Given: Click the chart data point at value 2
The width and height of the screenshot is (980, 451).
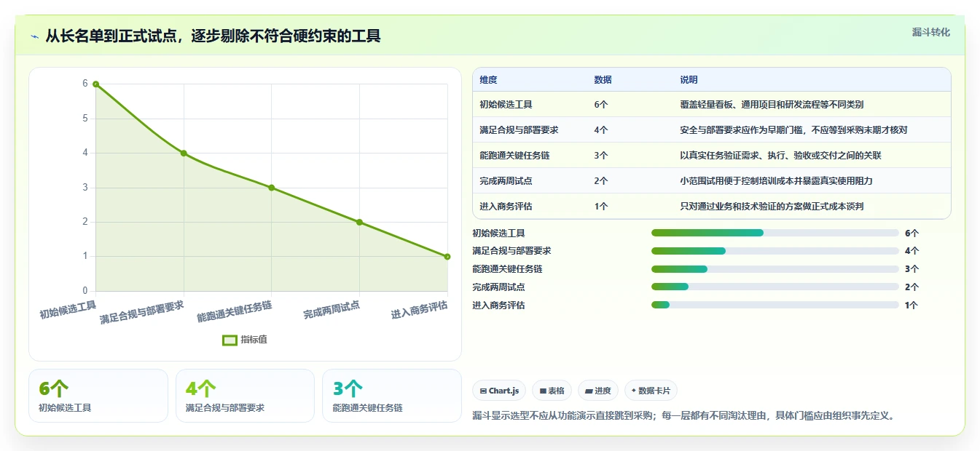Looking at the screenshot, I should 359,222.
